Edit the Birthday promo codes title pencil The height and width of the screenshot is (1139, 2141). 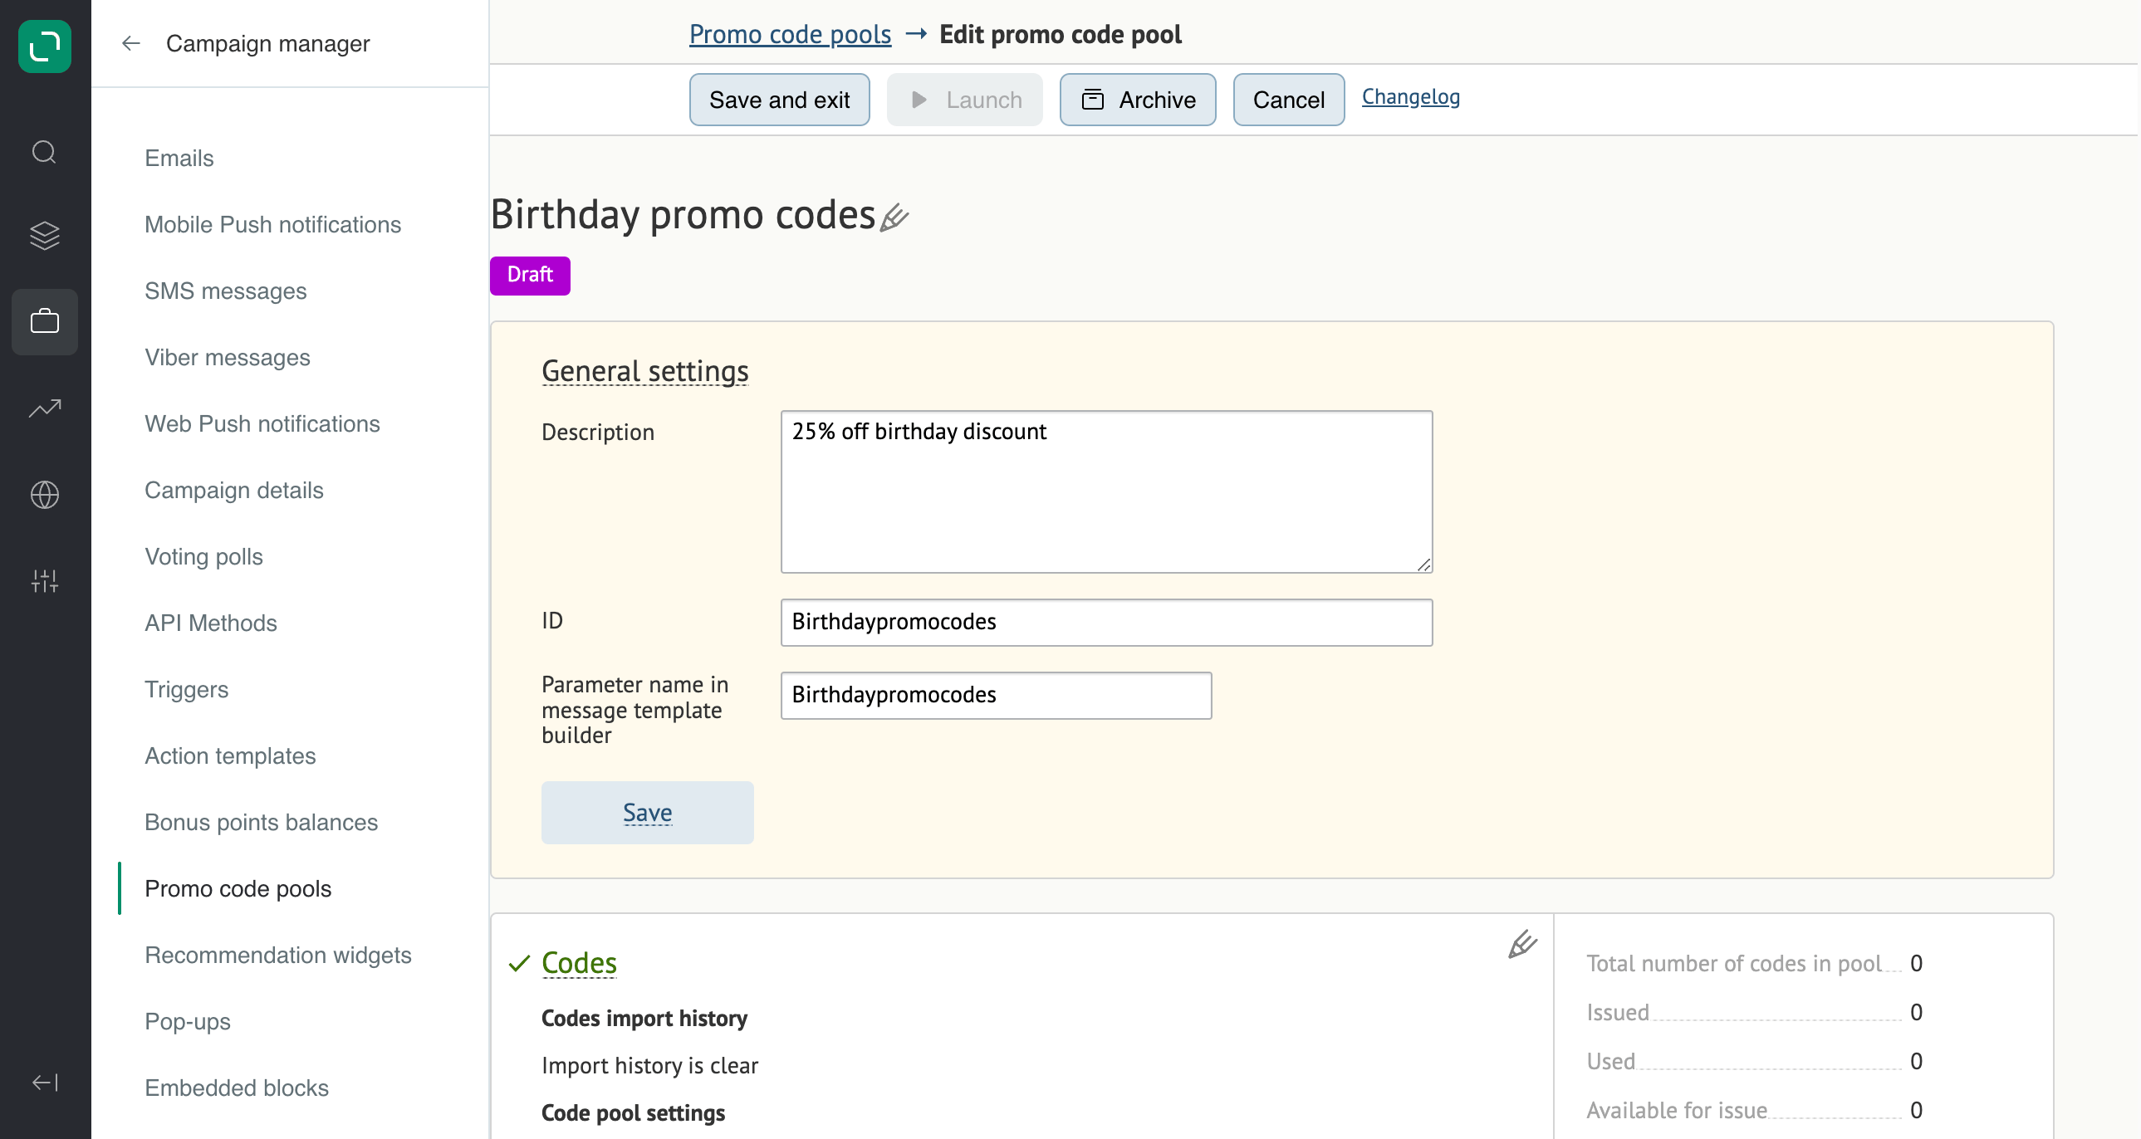pos(895,218)
